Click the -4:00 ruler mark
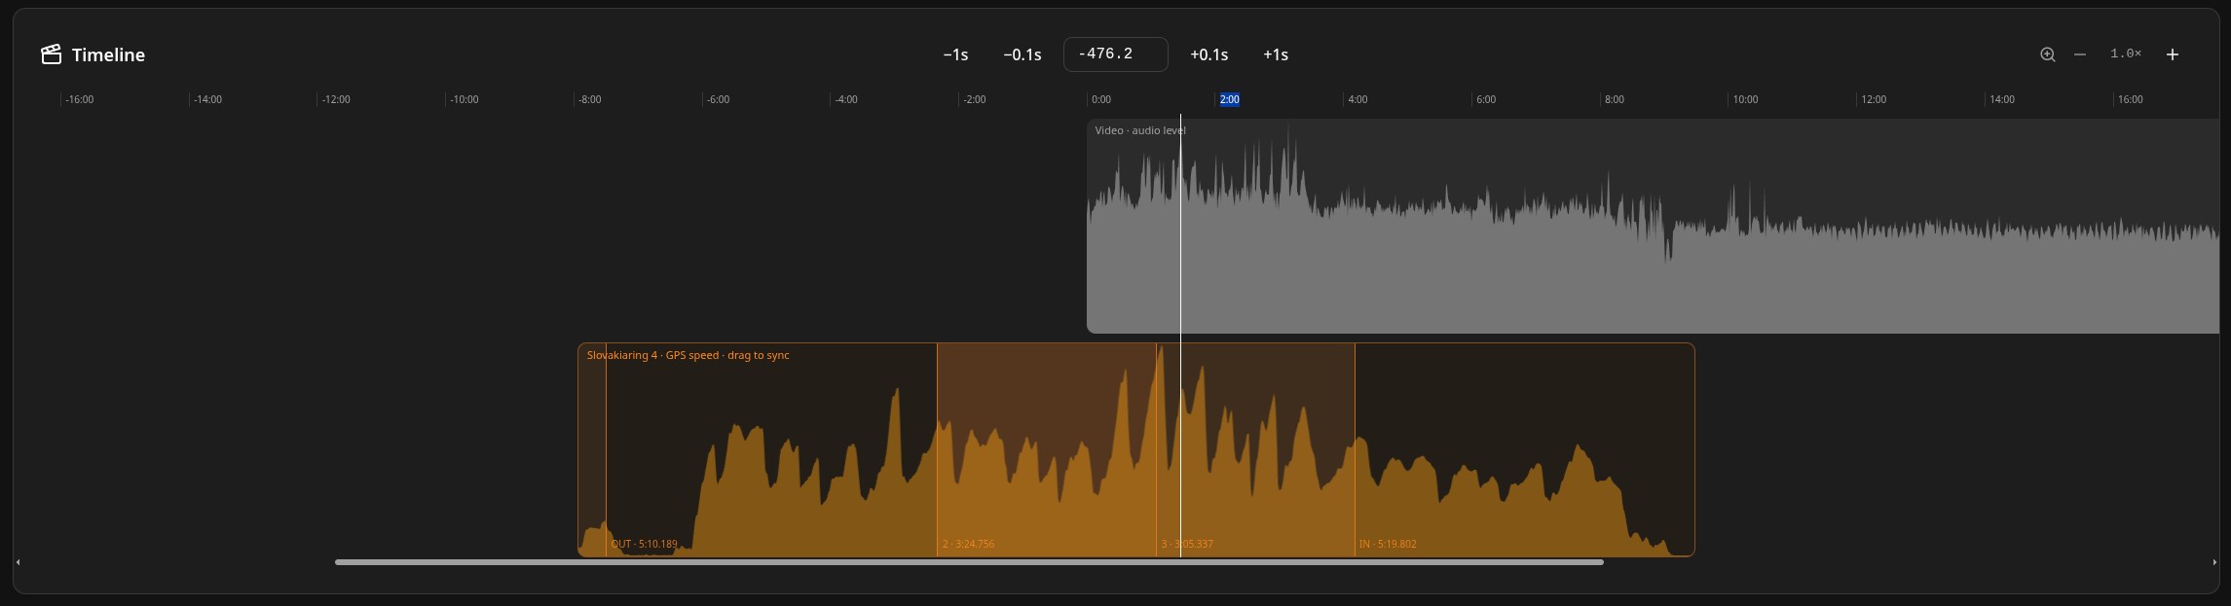 (845, 99)
